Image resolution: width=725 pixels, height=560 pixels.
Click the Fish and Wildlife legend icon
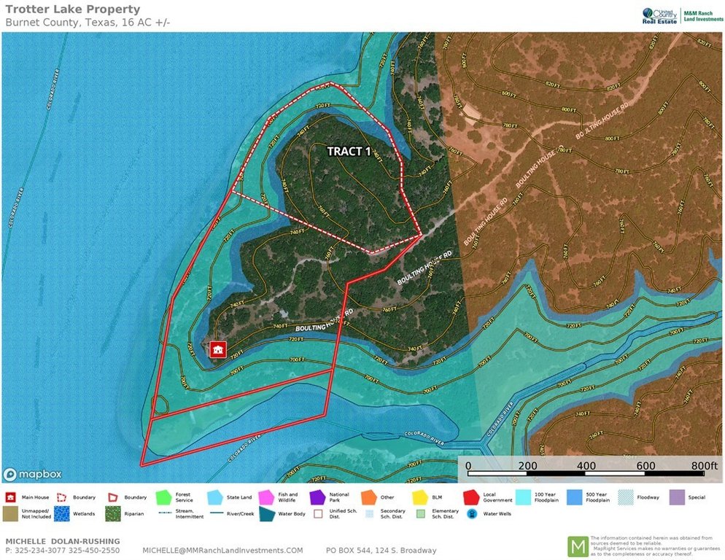point(265,497)
